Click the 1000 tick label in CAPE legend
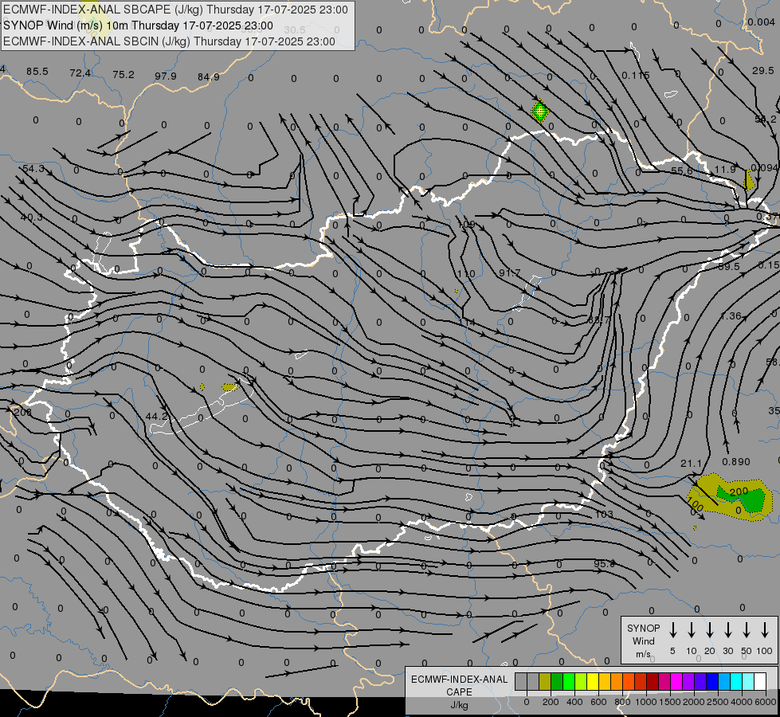 (x=645, y=702)
